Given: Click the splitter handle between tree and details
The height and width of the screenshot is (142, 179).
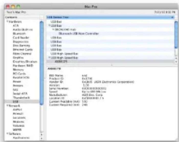Looking at the screenshot, I should [112, 65].
